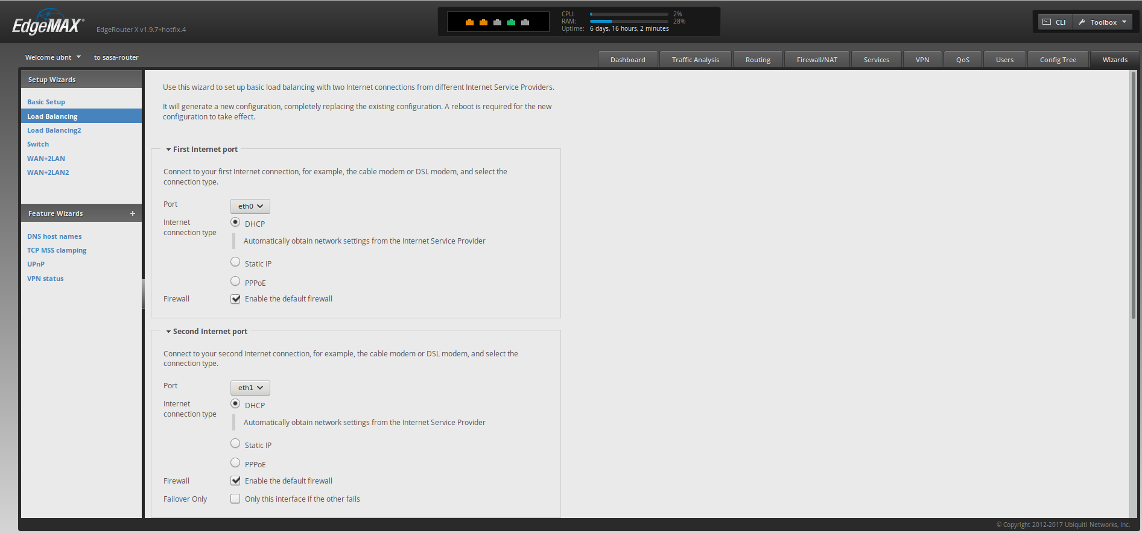The image size is (1142, 533).
Task: Open the TCP MSS clamping wizard
Action: click(57, 250)
